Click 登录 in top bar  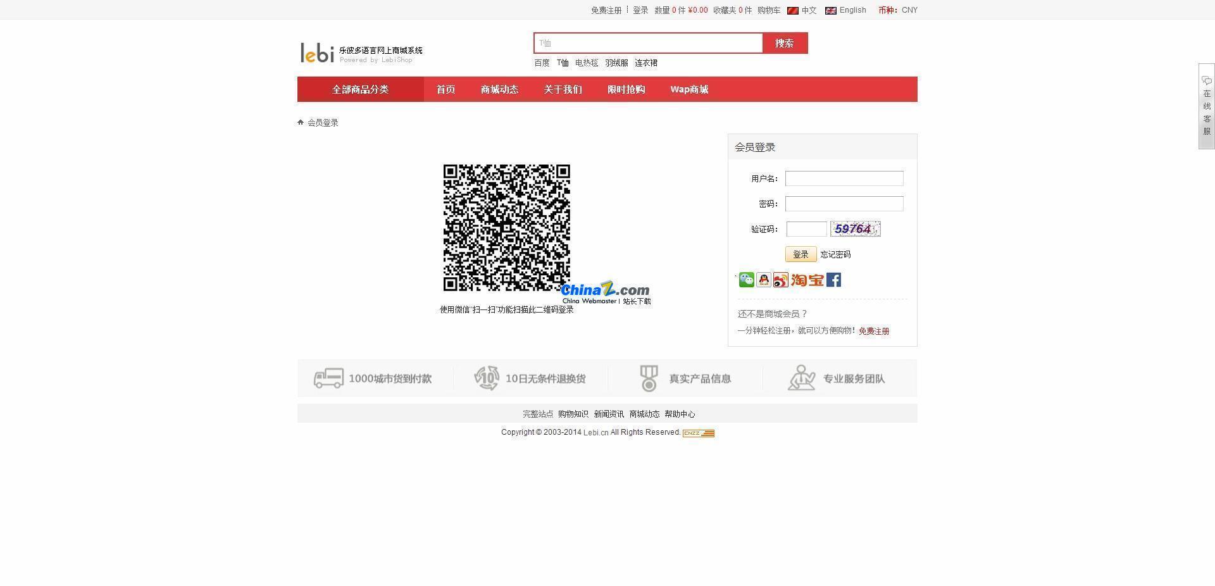tap(640, 10)
